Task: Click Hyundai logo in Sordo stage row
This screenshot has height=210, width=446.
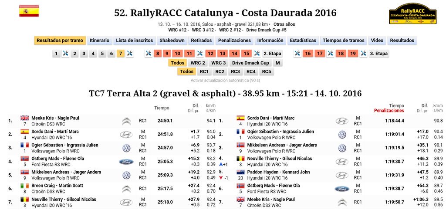Action: click(126, 135)
